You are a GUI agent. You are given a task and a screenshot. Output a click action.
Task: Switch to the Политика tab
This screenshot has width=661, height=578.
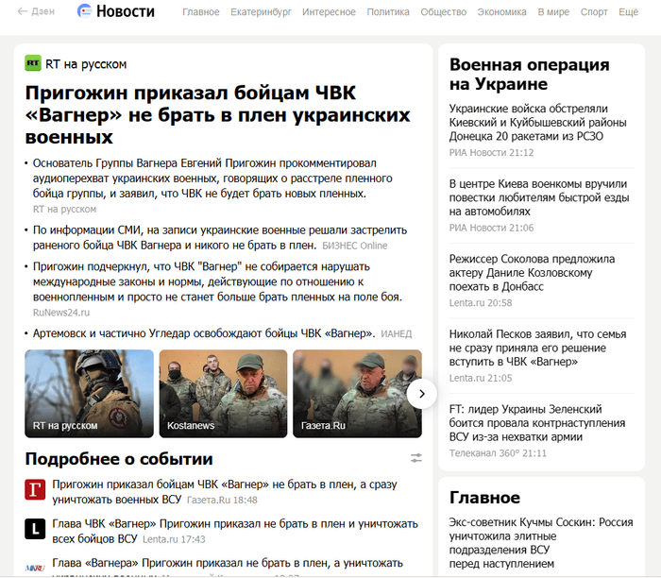point(388,12)
